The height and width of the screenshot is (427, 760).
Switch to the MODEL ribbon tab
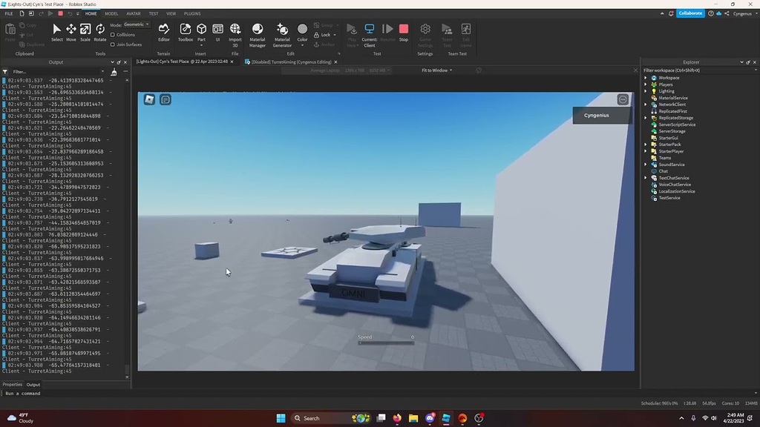(x=112, y=13)
